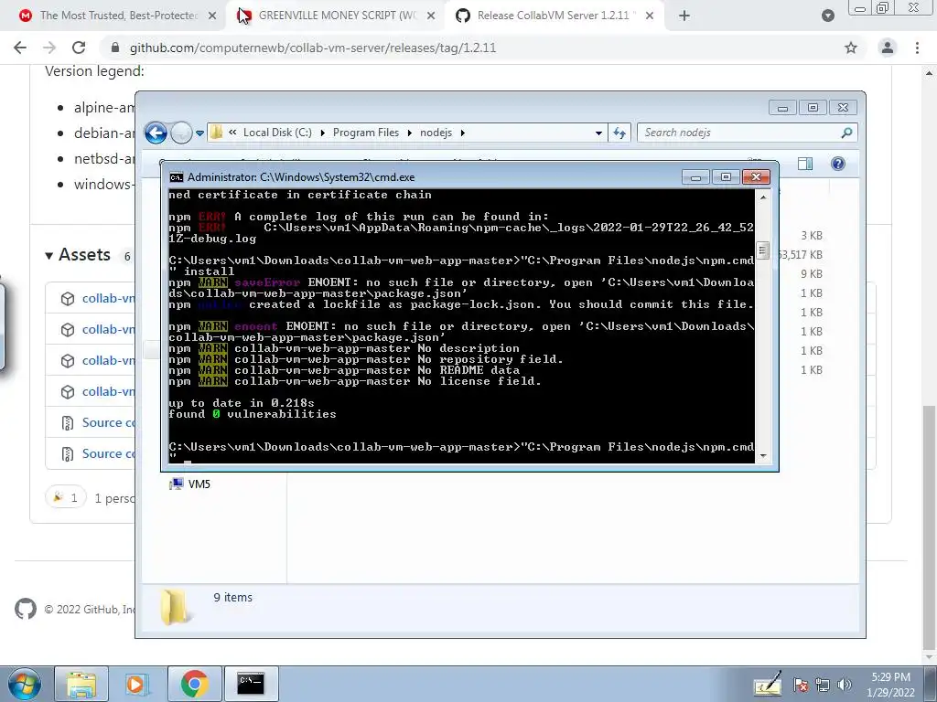Go forward in Explorer window
937x702 pixels.
(181, 133)
